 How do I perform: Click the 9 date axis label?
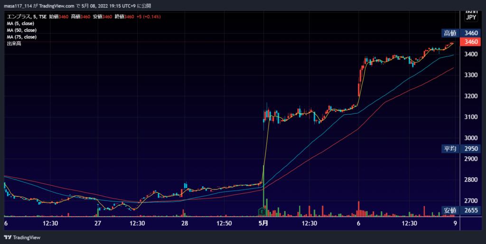(x=455, y=223)
